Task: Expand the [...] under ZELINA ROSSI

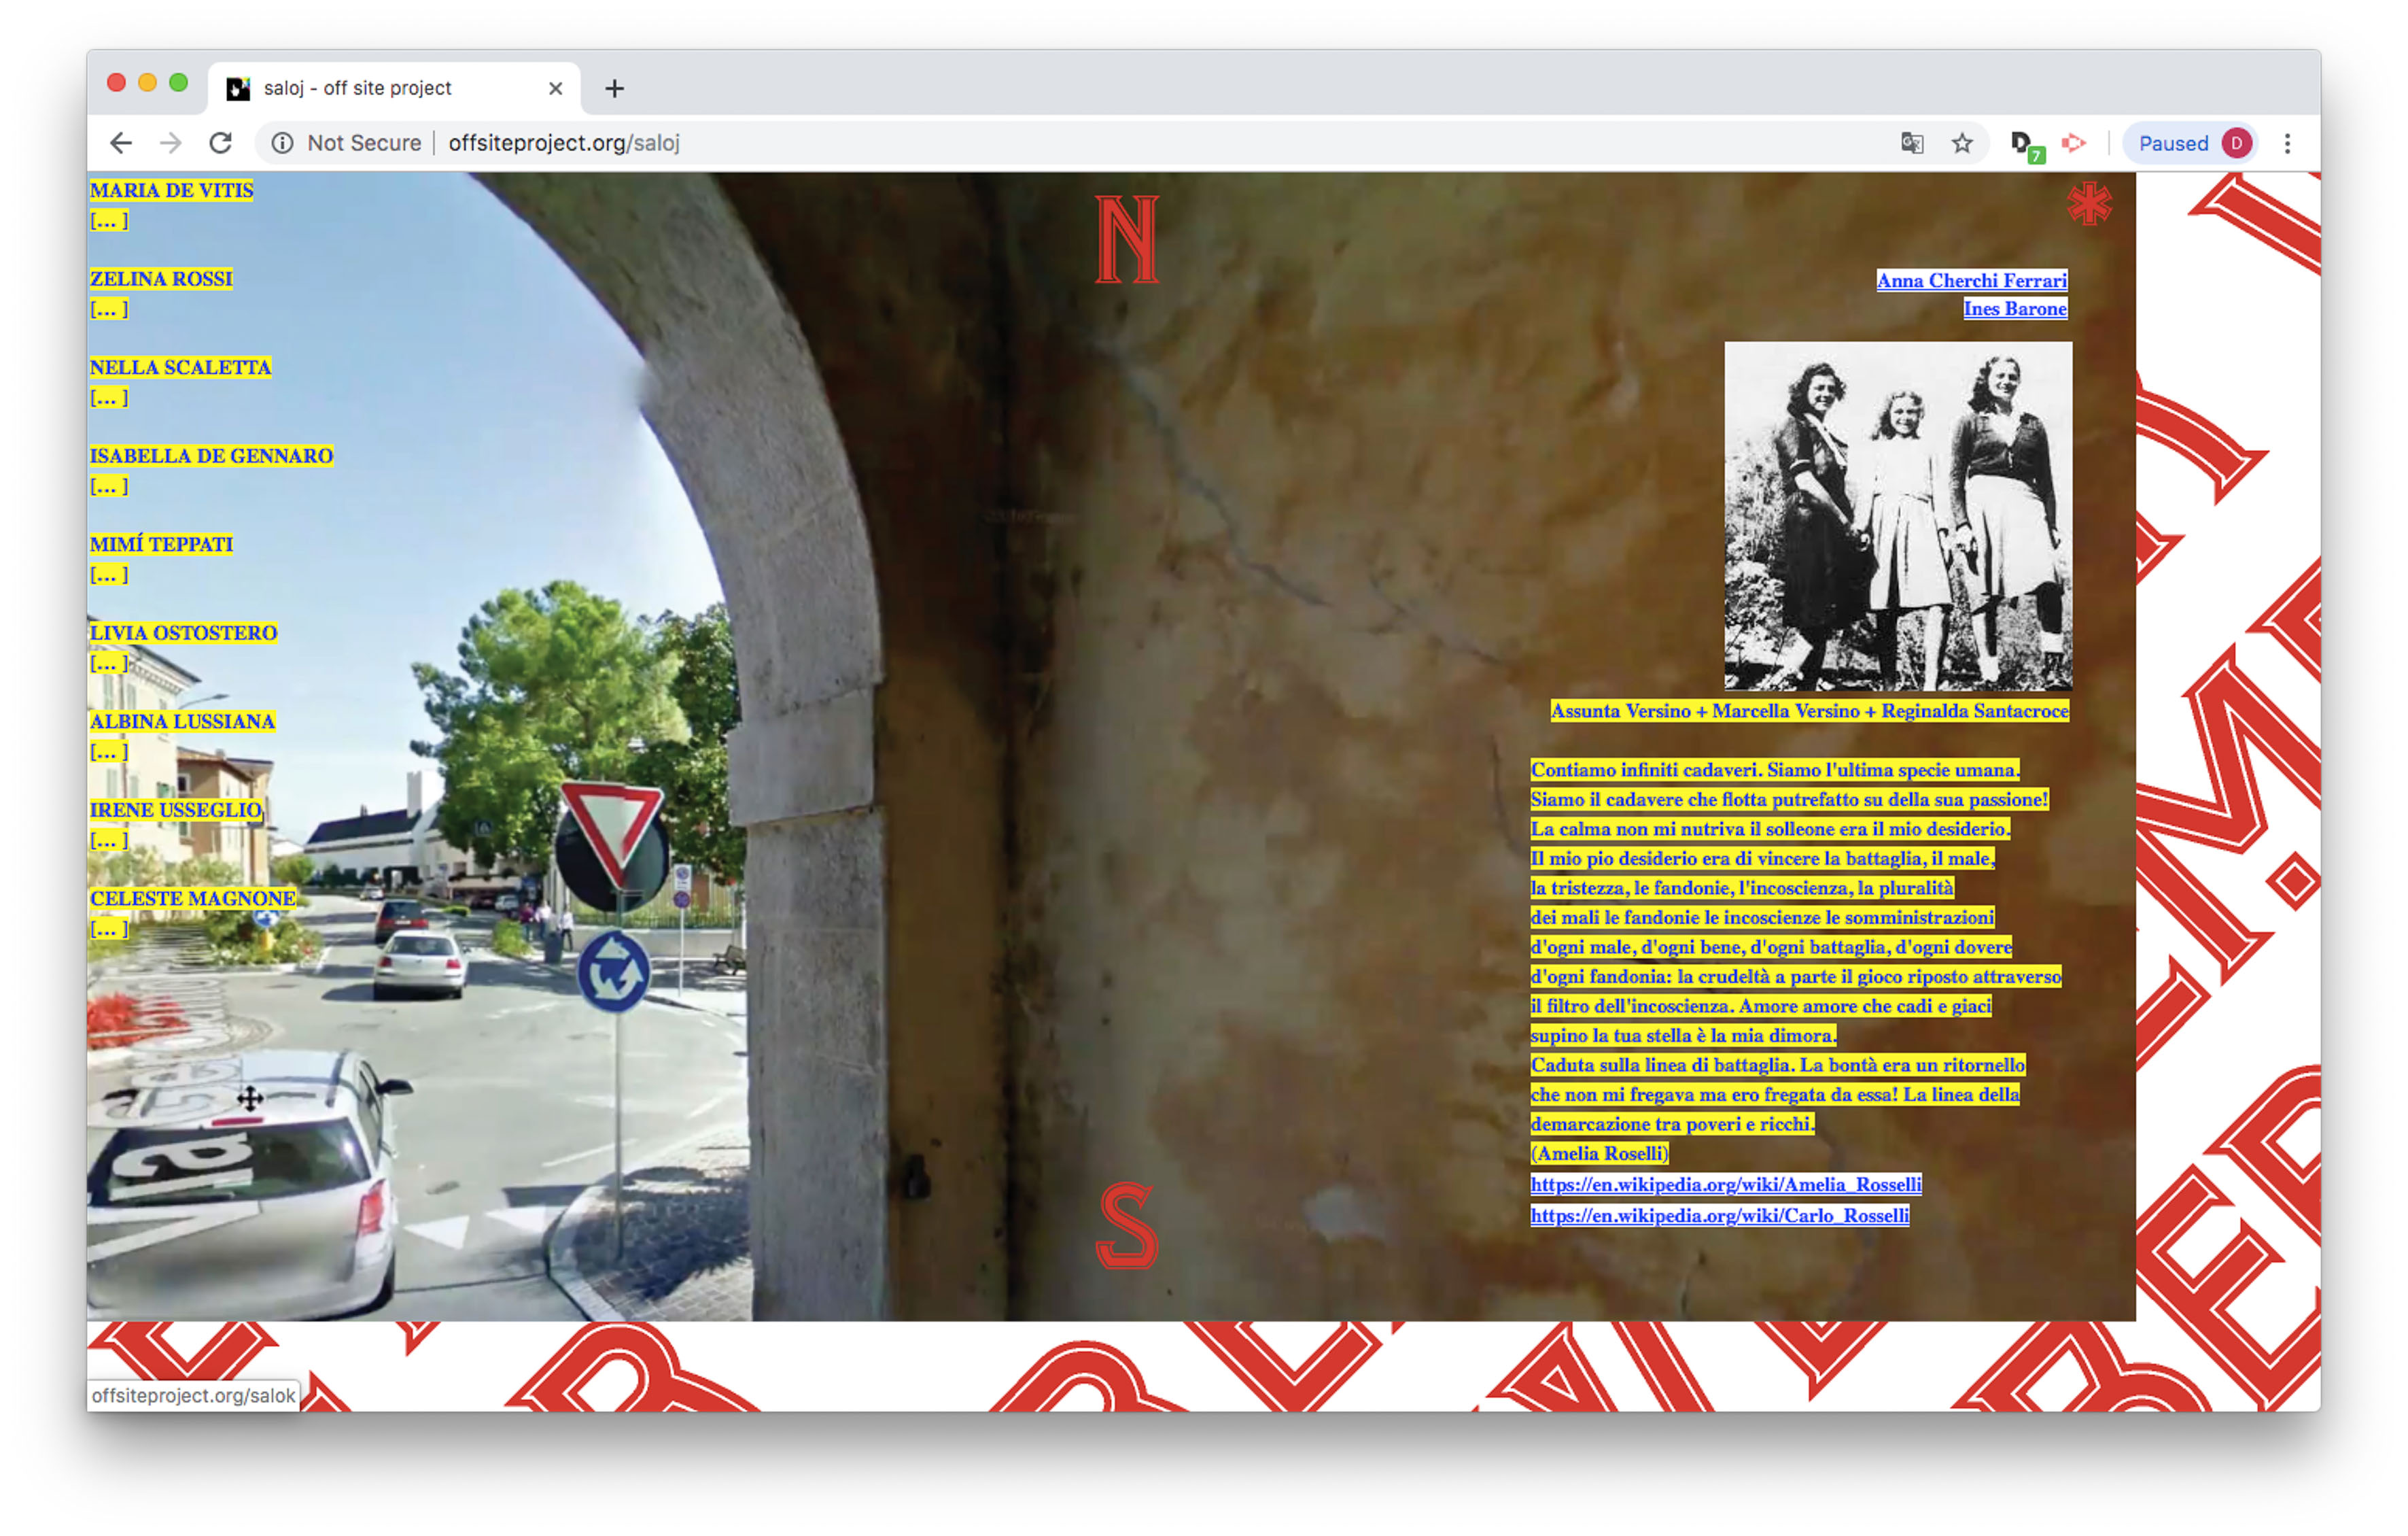Action: tap(109, 309)
